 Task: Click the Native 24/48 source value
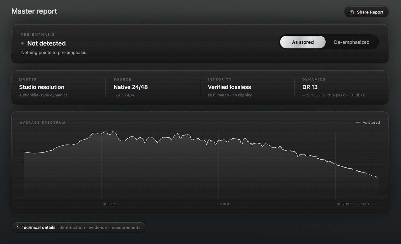[131, 87]
